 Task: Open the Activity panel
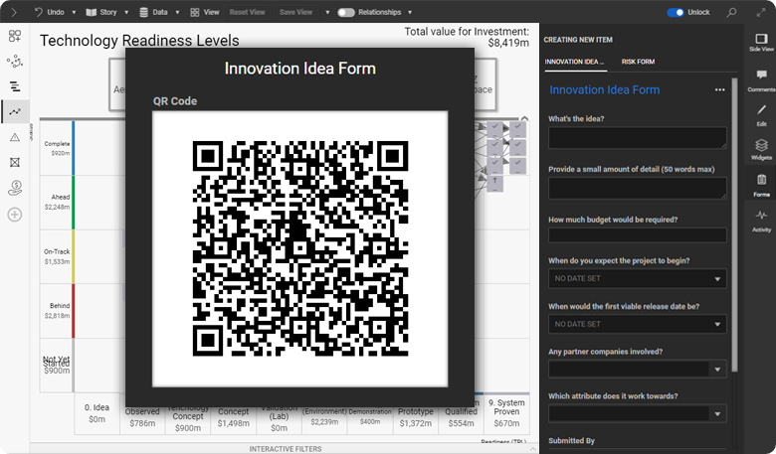pos(761,219)
